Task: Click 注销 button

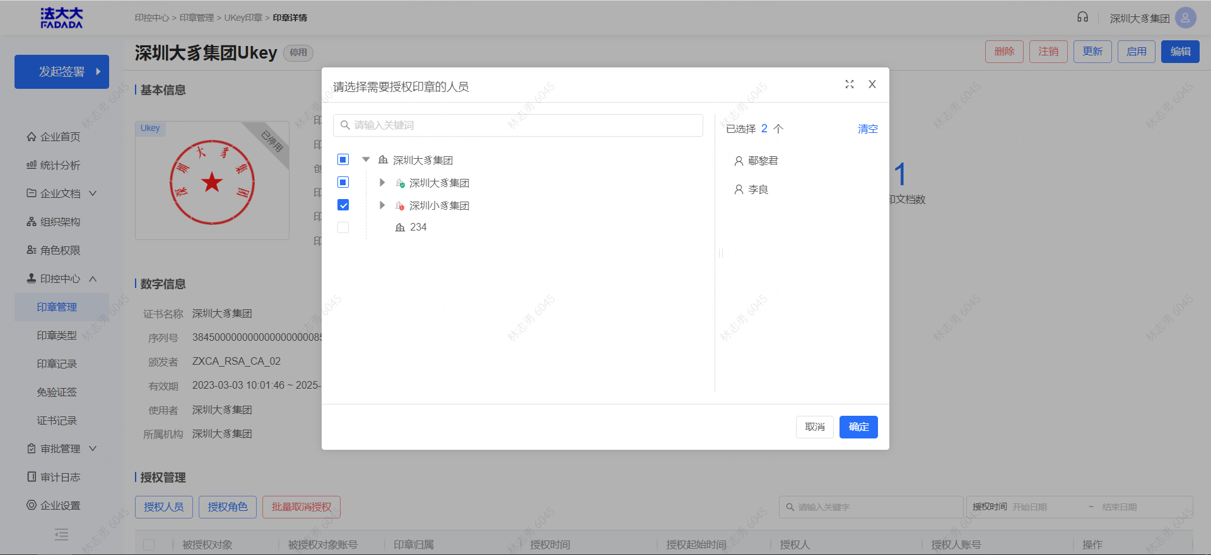Action: click(1048, 51)
